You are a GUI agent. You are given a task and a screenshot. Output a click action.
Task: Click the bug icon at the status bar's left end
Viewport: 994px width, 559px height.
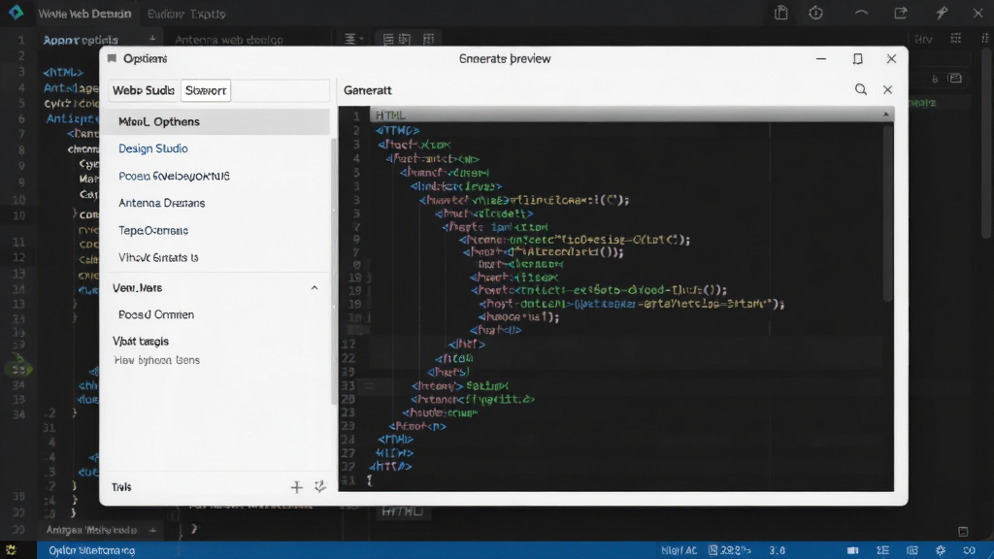pos(11,549)
